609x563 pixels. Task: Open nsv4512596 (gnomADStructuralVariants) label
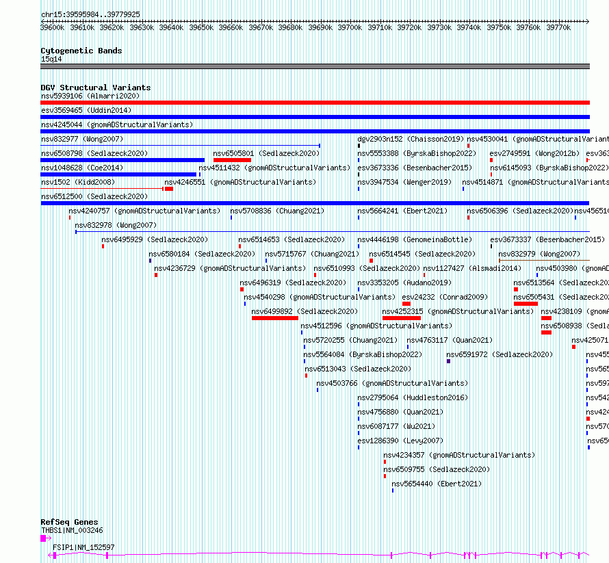pyautogui.click(x=376, y=326)
